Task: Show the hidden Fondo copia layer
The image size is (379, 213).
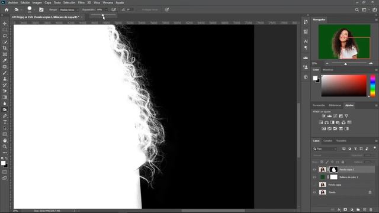Action: (x=314, y=185)
